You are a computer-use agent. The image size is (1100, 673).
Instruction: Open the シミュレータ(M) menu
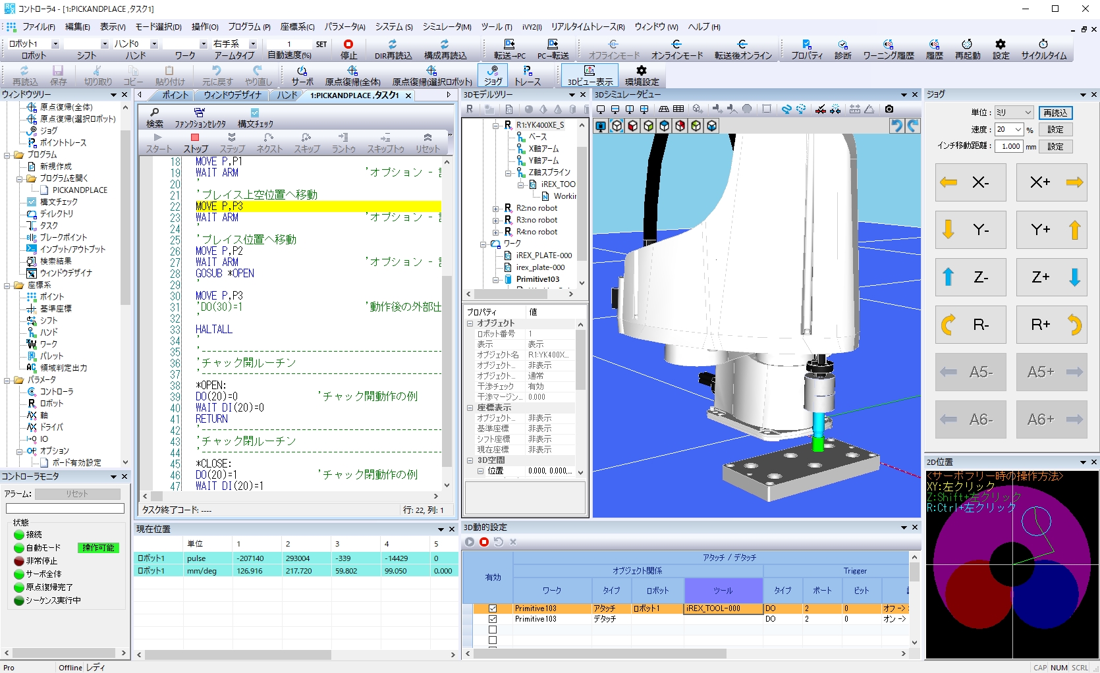pos(447,27)
